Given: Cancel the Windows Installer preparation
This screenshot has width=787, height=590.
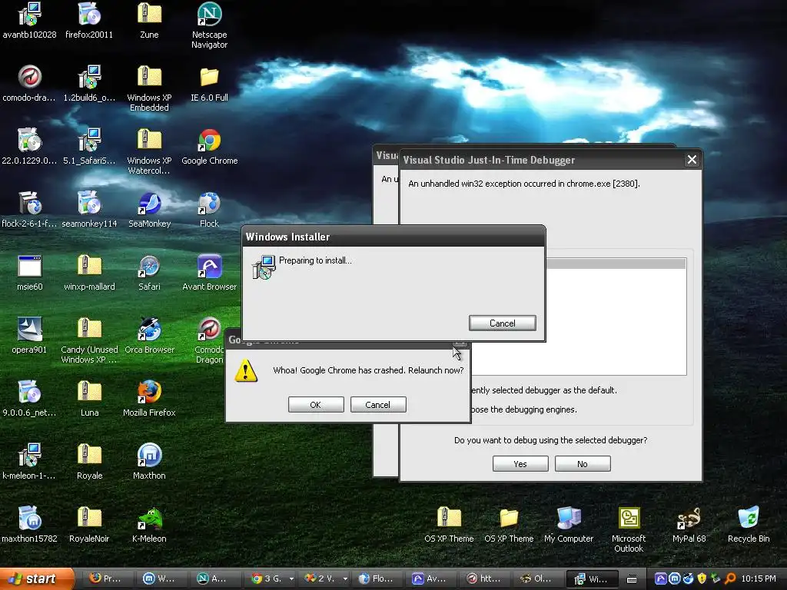Looking at the screenshot, I should coord(503,323).
